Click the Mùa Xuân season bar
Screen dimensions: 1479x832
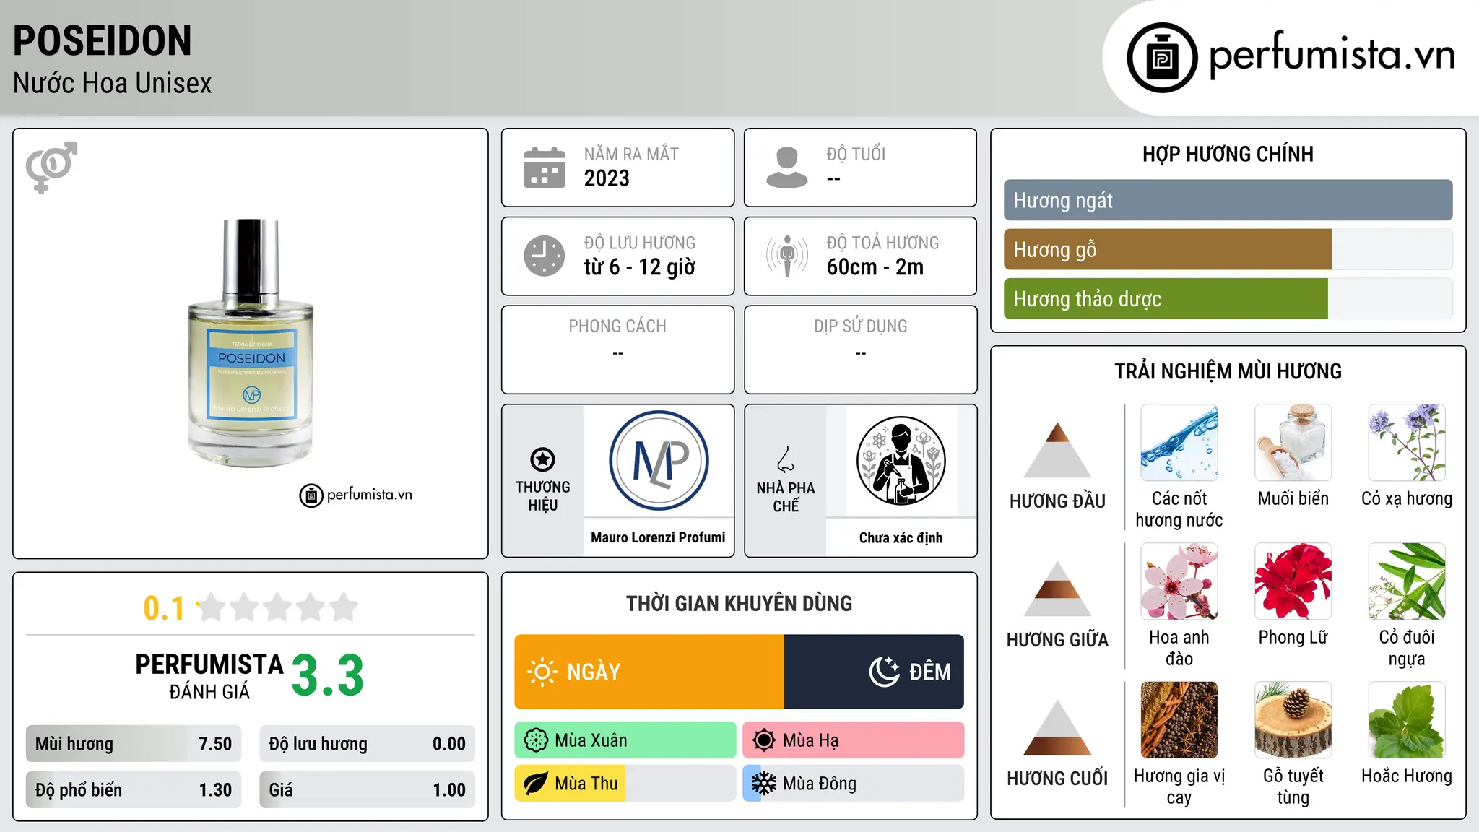625,740
